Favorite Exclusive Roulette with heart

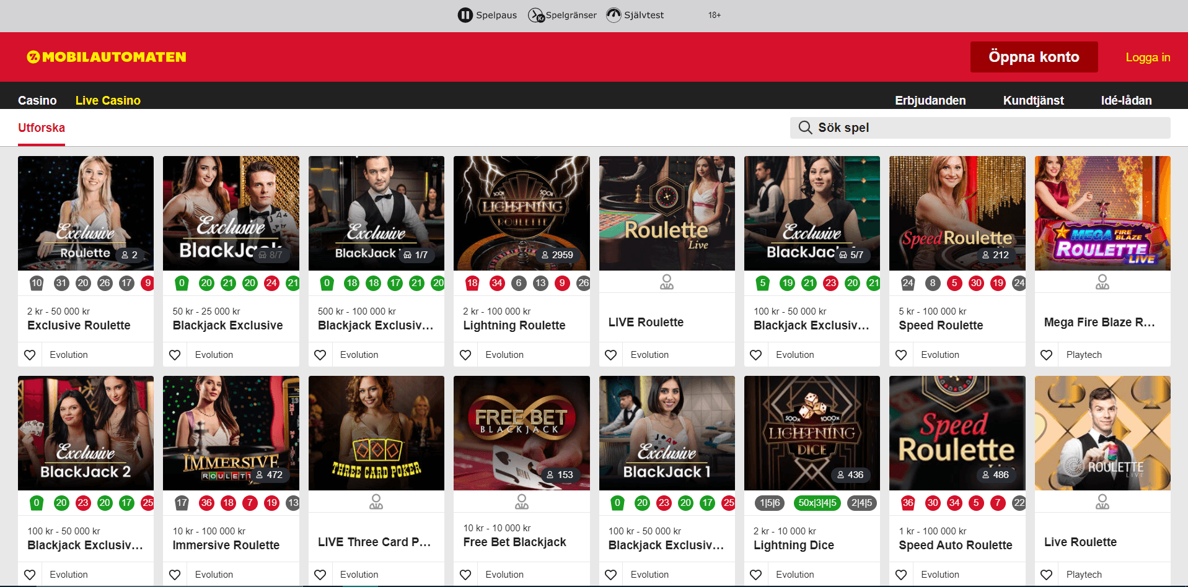pyautogui.click(x=30, y=355)
